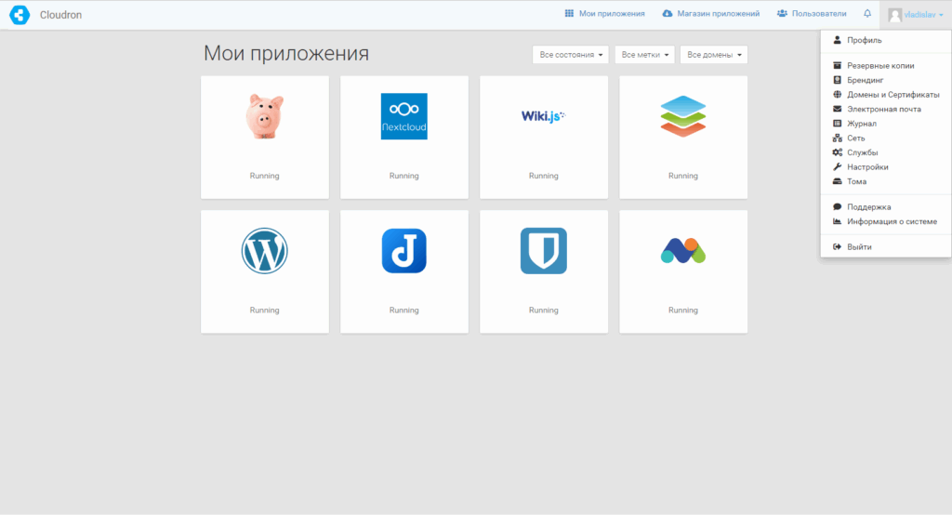This screenshot has height=515, width=952.
Task: Collapse the vladislav user menu dropdown
Action: 916,15
